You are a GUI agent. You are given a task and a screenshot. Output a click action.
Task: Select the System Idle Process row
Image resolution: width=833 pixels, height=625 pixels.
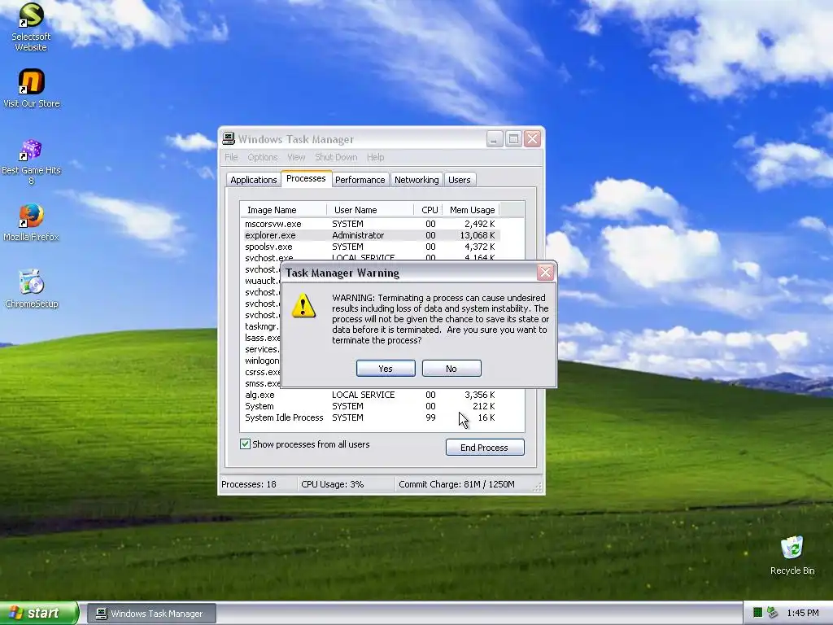(370, 417)
